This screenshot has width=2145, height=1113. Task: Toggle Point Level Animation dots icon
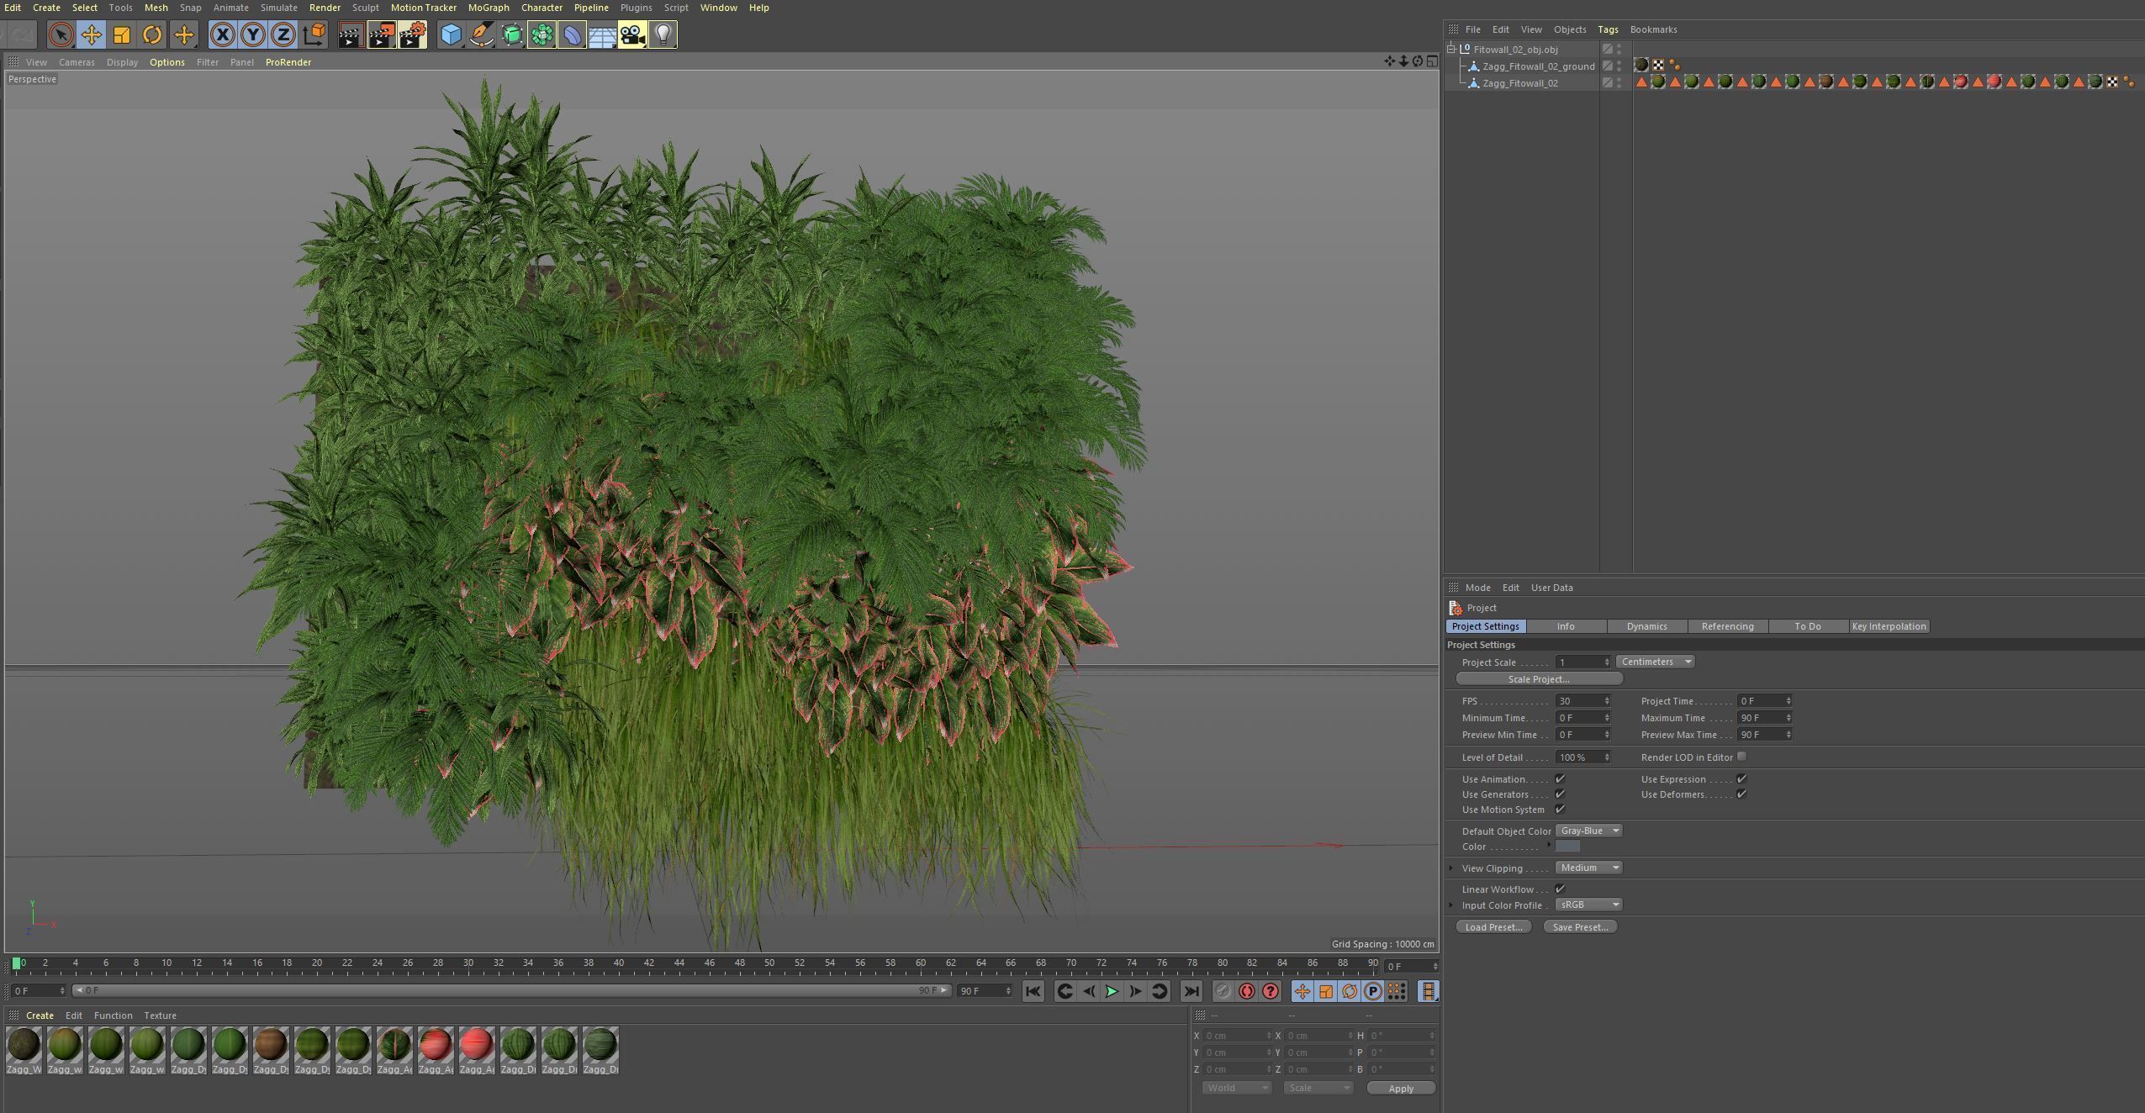tap(1396, 991)
